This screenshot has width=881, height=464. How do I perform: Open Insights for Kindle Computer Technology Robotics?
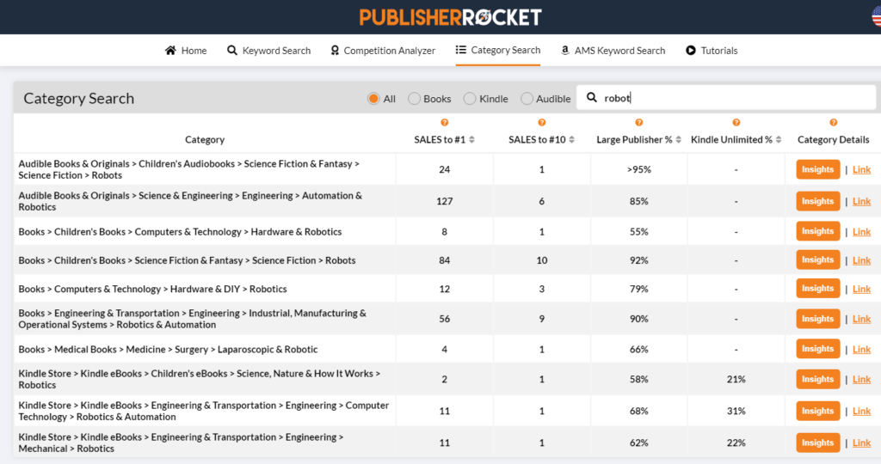click(817, 412)
